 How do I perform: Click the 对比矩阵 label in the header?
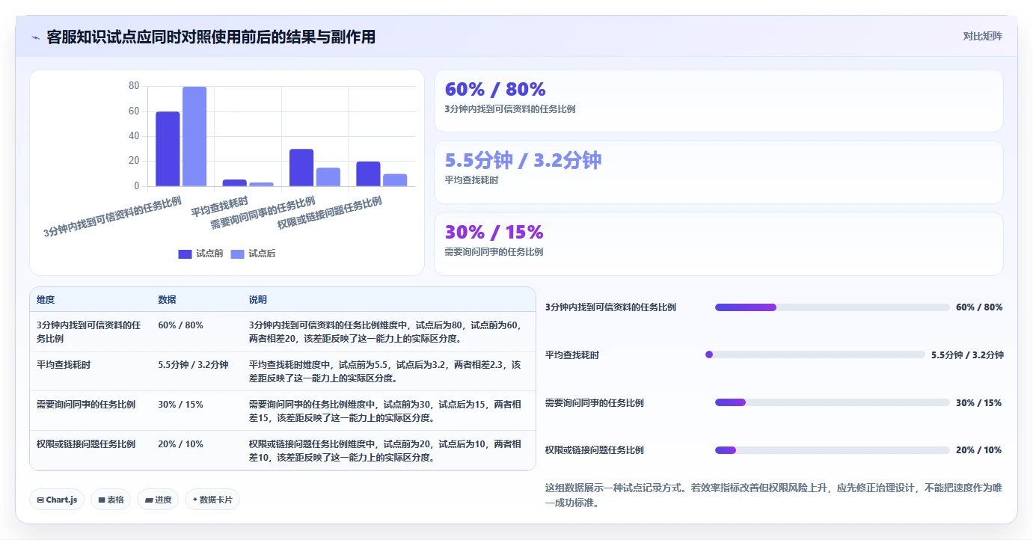982,36
